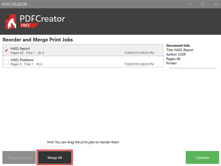This screenshot has width=221, height=166.
Task: Click the PDFCREATOR title bar text
Action: click(15, 4)
